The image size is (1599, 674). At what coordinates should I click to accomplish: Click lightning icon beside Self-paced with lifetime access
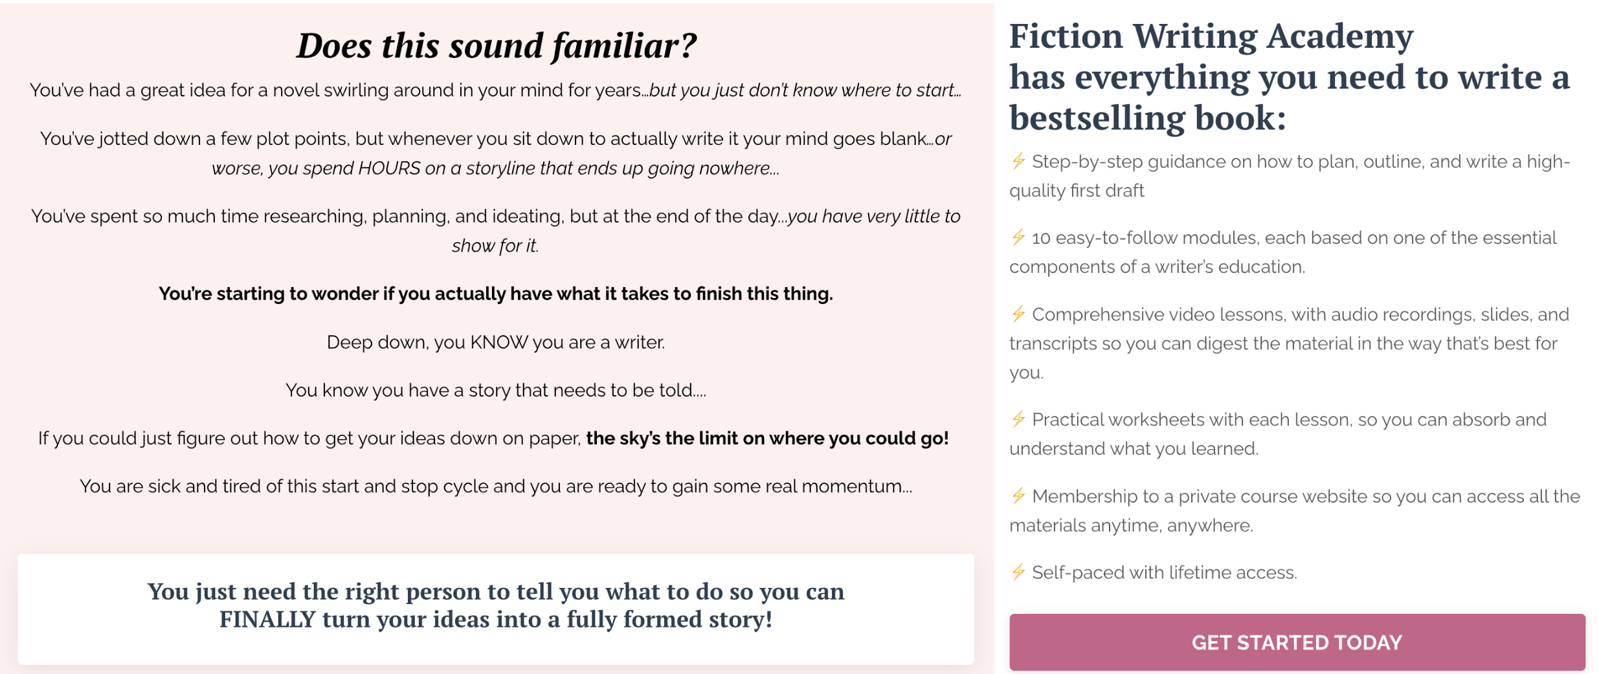[x=1018, y=572]
